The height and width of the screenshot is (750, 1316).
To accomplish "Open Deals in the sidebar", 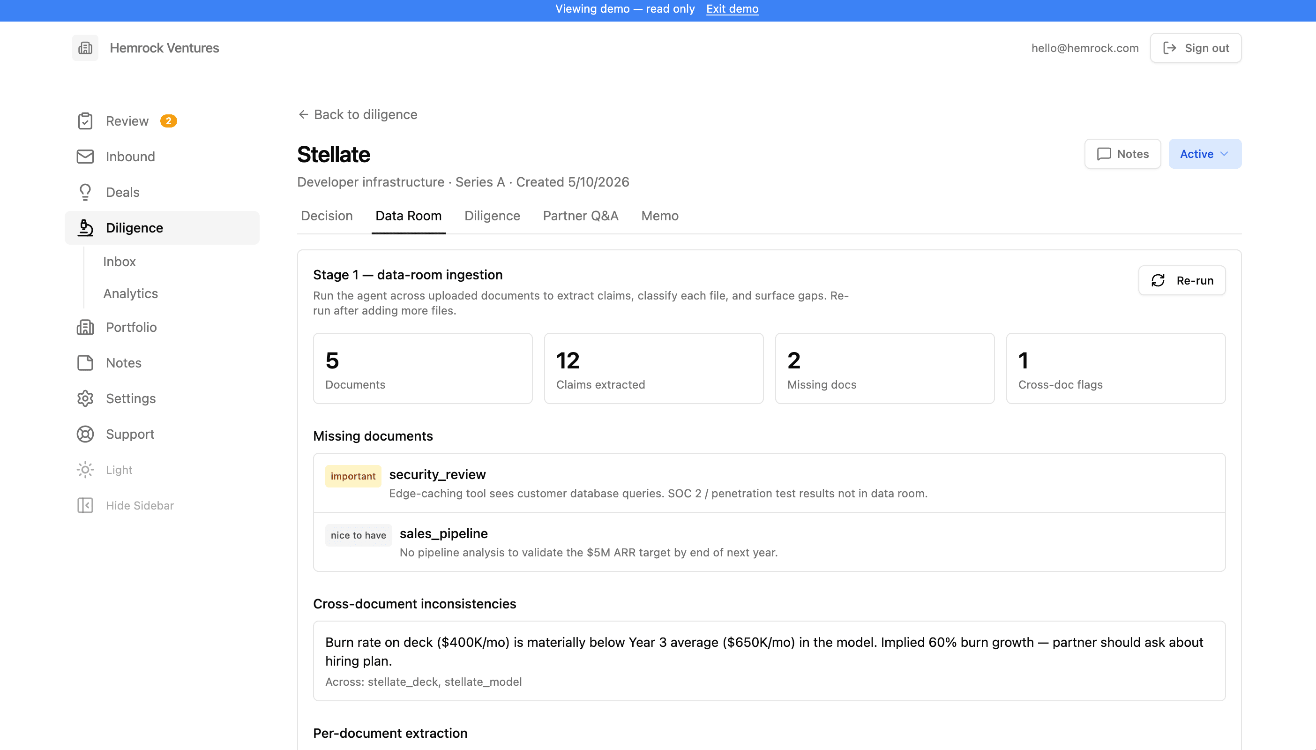I will (162, 192).
